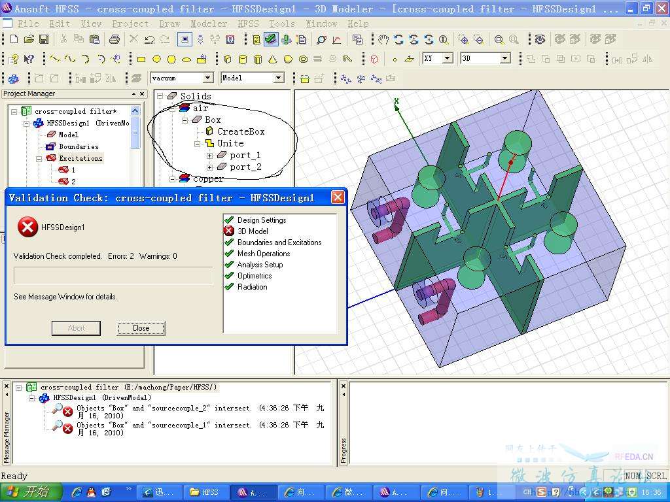Select CreateBox in the history tree
Viewport: 670px width, 502px height.
[x=241, y=131]
